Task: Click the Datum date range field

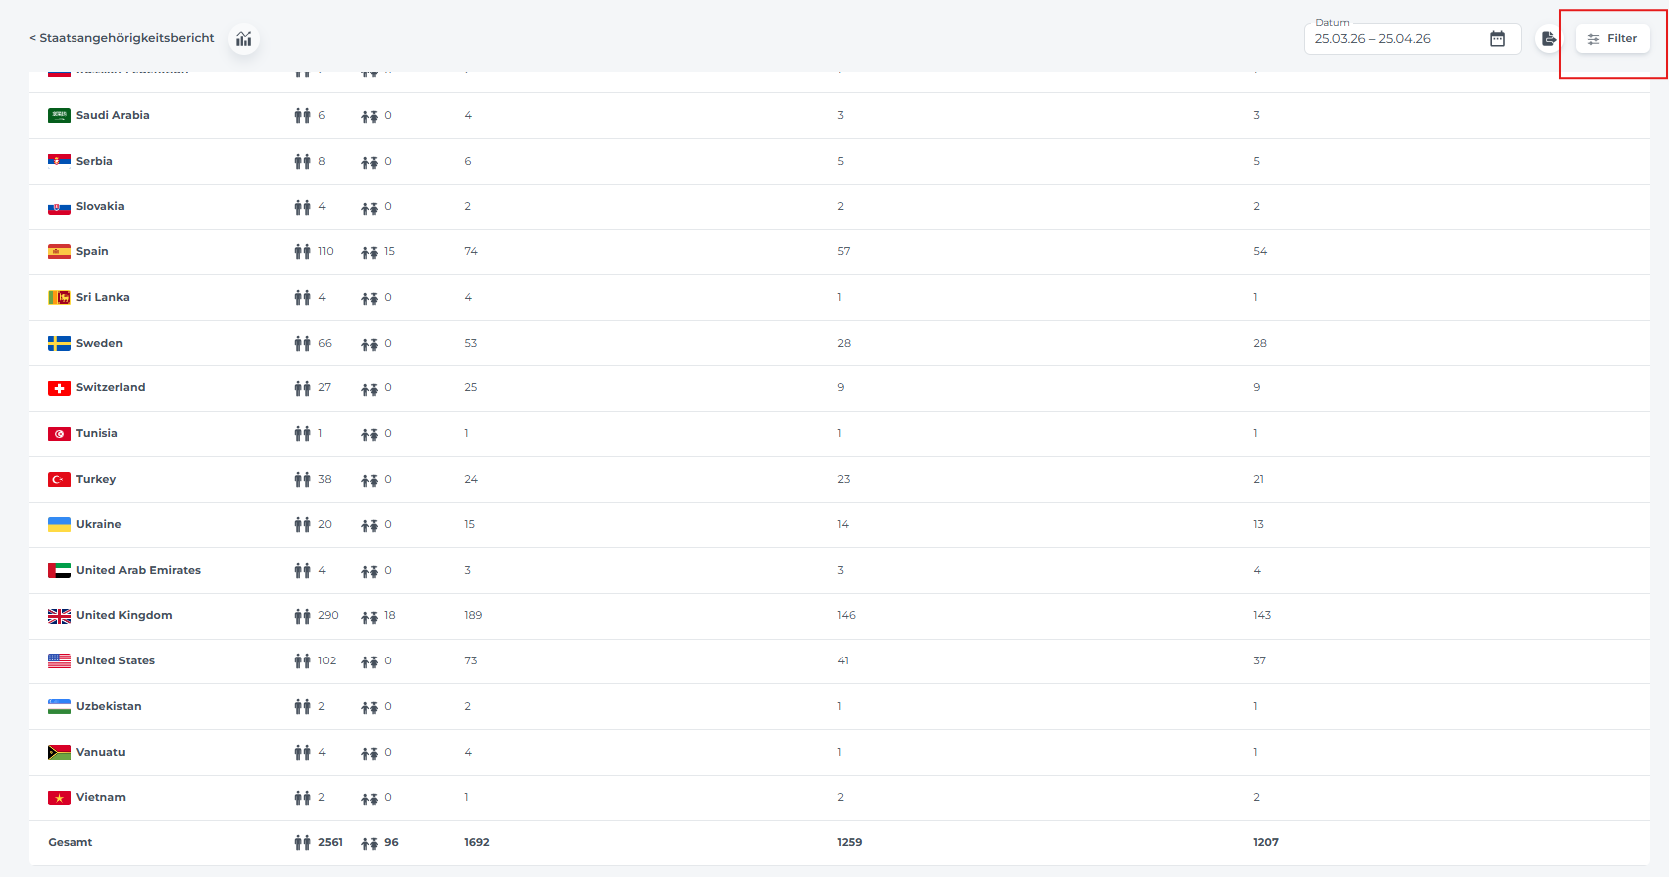Action: click(1412, 39)
